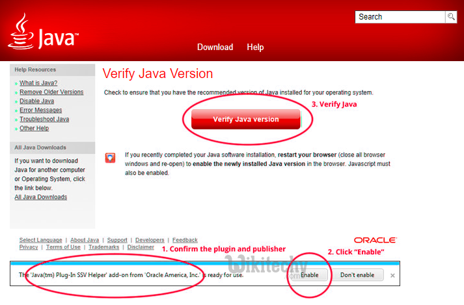Click the 'Check to ensure that you have' sentence
The image size is (464, 305).
tap(239, 92)
